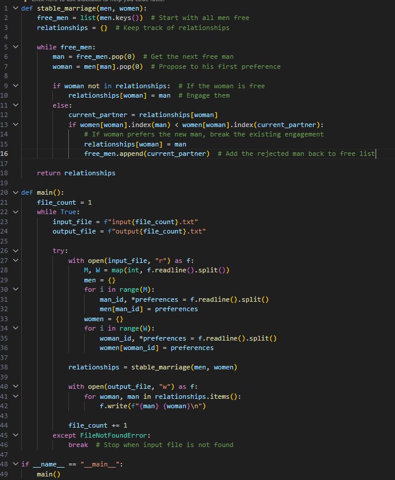Screen dimensions: 395x480
Task: Click the 'file_count += 1' statement
Action: [x=98, y=425]
